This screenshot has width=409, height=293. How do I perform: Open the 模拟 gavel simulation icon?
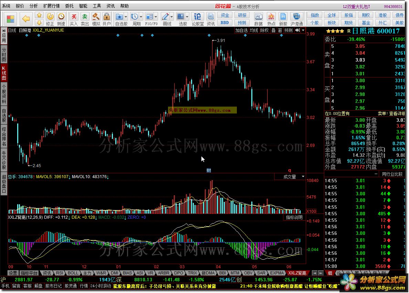(x=96, y=17)
